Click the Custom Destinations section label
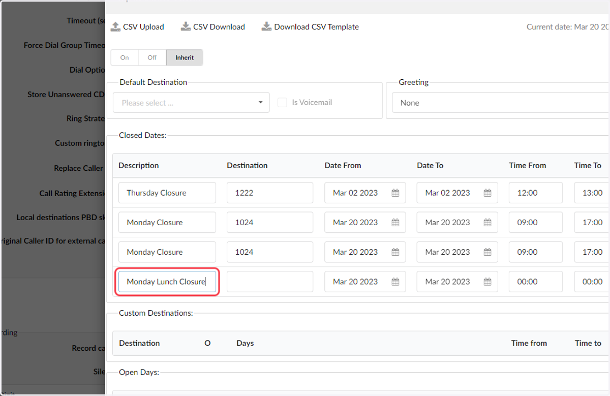This screenshot has width=610, height=396. (x=156, y=313)
